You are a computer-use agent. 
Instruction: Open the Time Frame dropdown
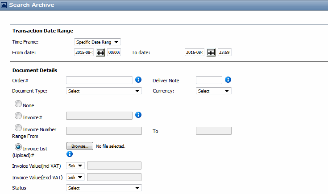(x=97, y=42)
